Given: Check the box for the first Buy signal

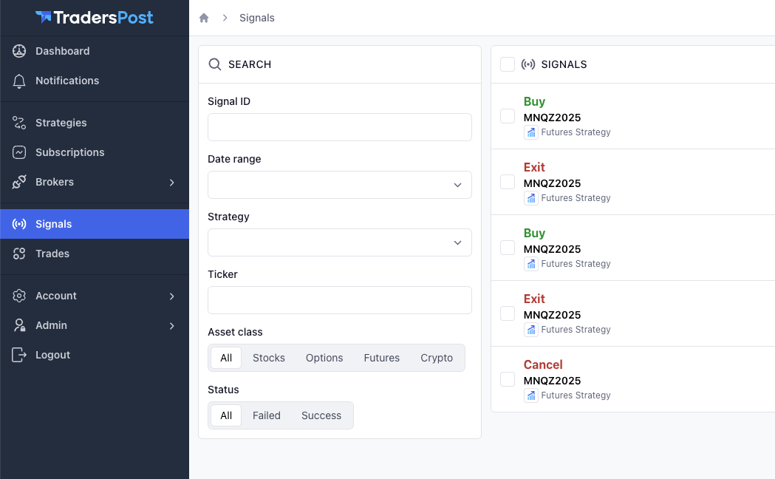Looking at the screenshot, I should (508, 116).
